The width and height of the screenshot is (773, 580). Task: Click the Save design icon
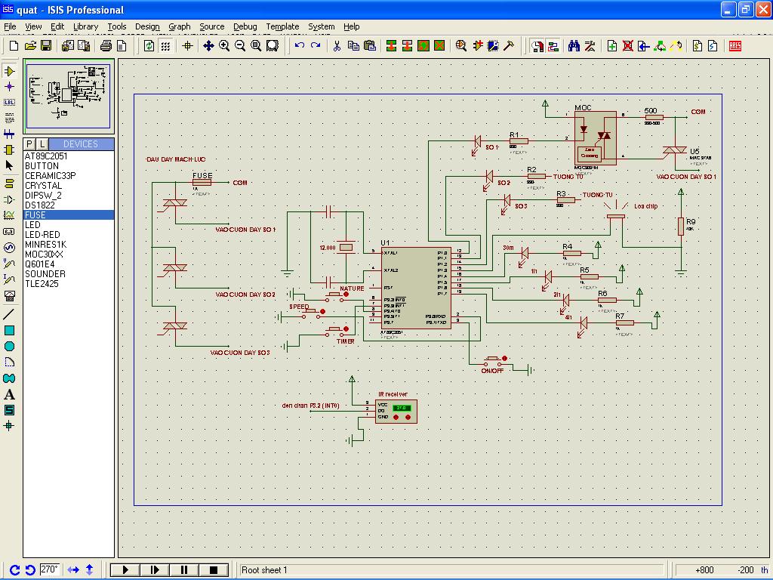click(46, 46)
